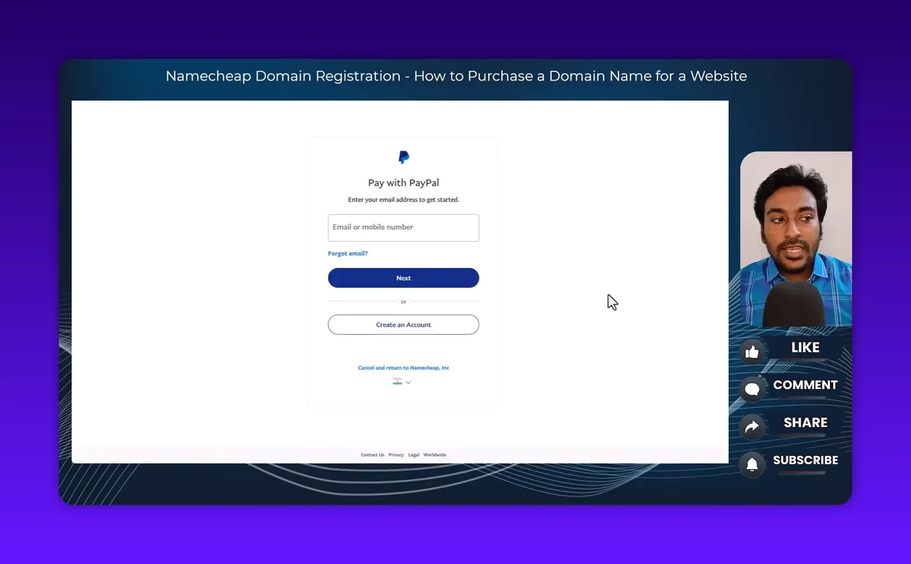Image resolution: width=911 pixels, height=564 pixels.
Task: Click the Email or mobile number field
Action: click(x=403, y=227)
